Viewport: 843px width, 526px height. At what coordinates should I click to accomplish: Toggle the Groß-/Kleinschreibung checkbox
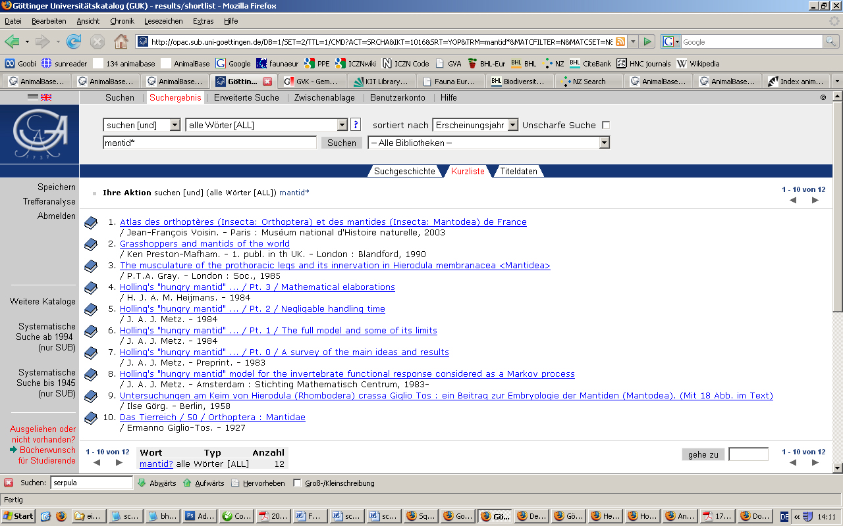coord(297,483)
